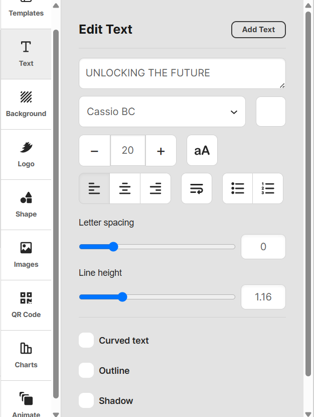Viewport: 314px width, 417px height.
Task: Apply bulleted list formatting
Action: point(238,188)
